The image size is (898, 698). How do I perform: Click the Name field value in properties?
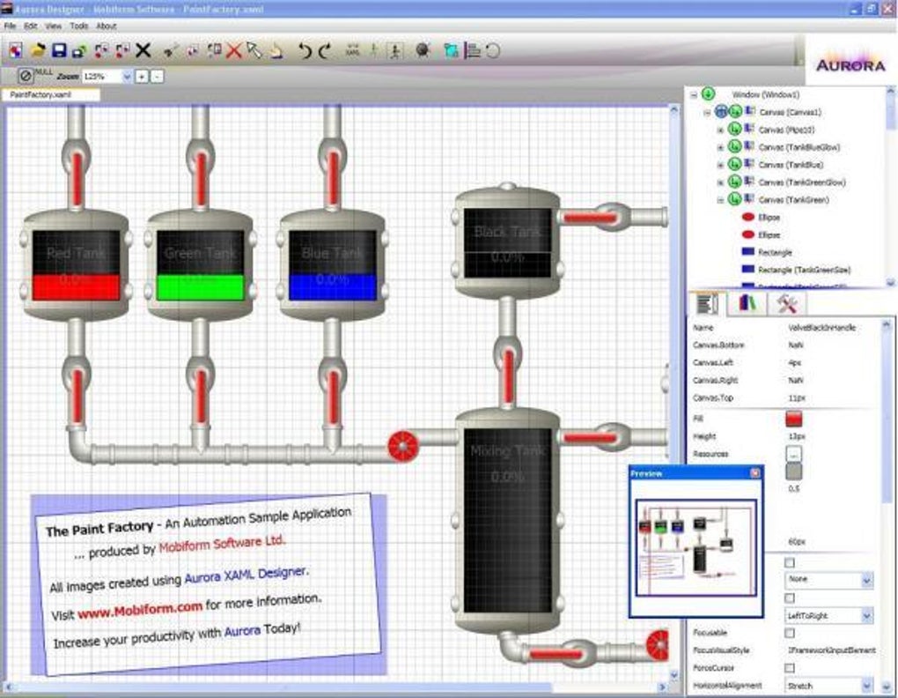(x=821, y=327)
